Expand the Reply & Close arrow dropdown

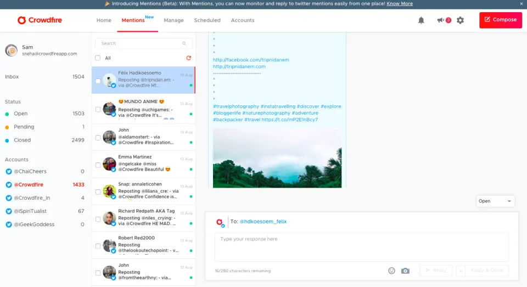(x=461, y=271)
